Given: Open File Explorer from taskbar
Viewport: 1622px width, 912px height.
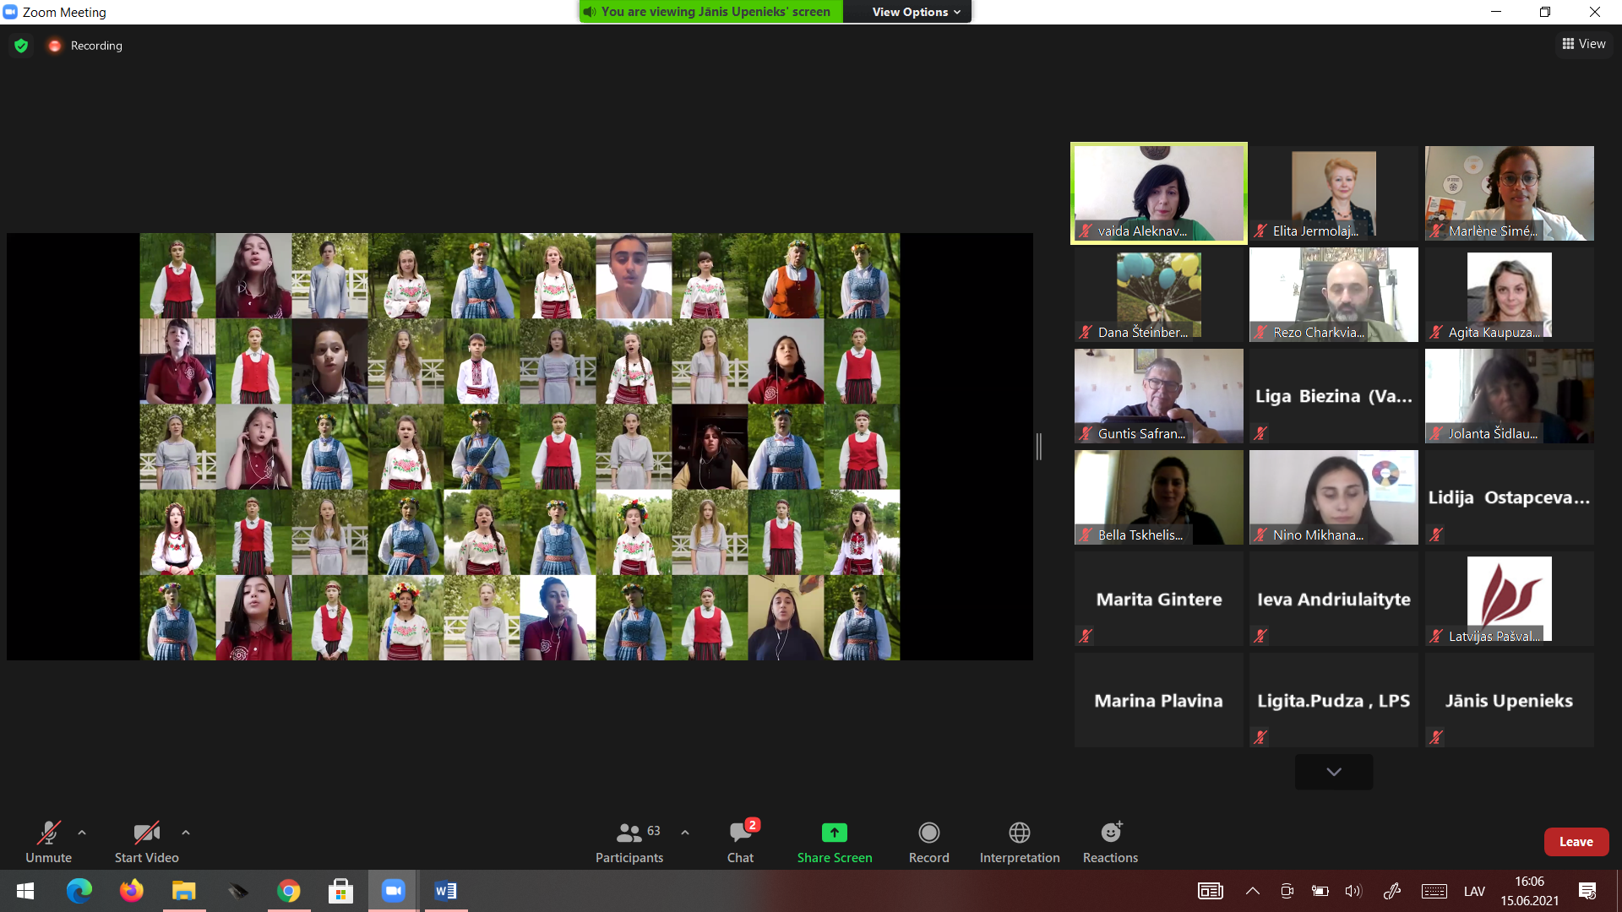Looking at the screenshot, I should tap(184, 891).
